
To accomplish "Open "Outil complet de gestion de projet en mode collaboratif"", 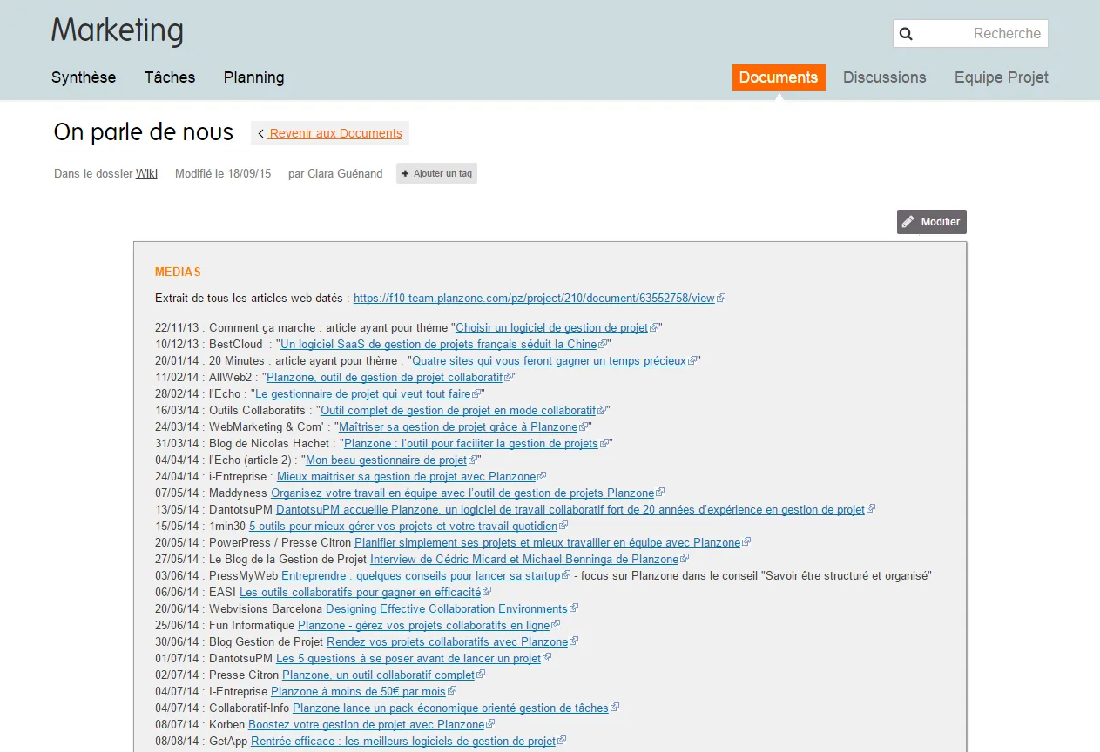I will pos(458,411).
